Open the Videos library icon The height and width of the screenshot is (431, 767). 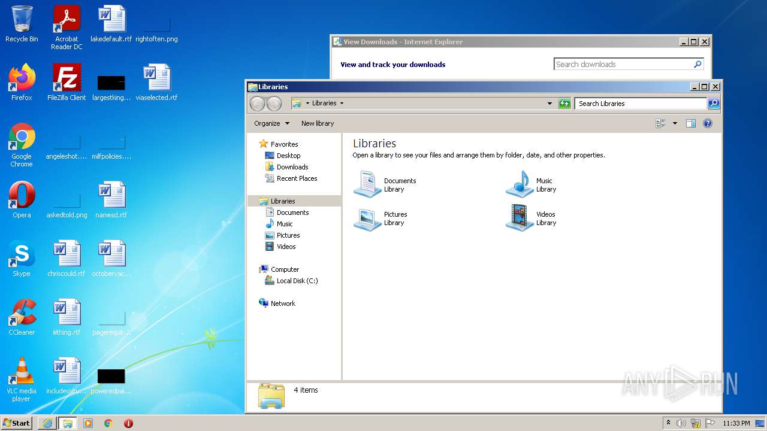pyautogui.click(x=520, y=218)
